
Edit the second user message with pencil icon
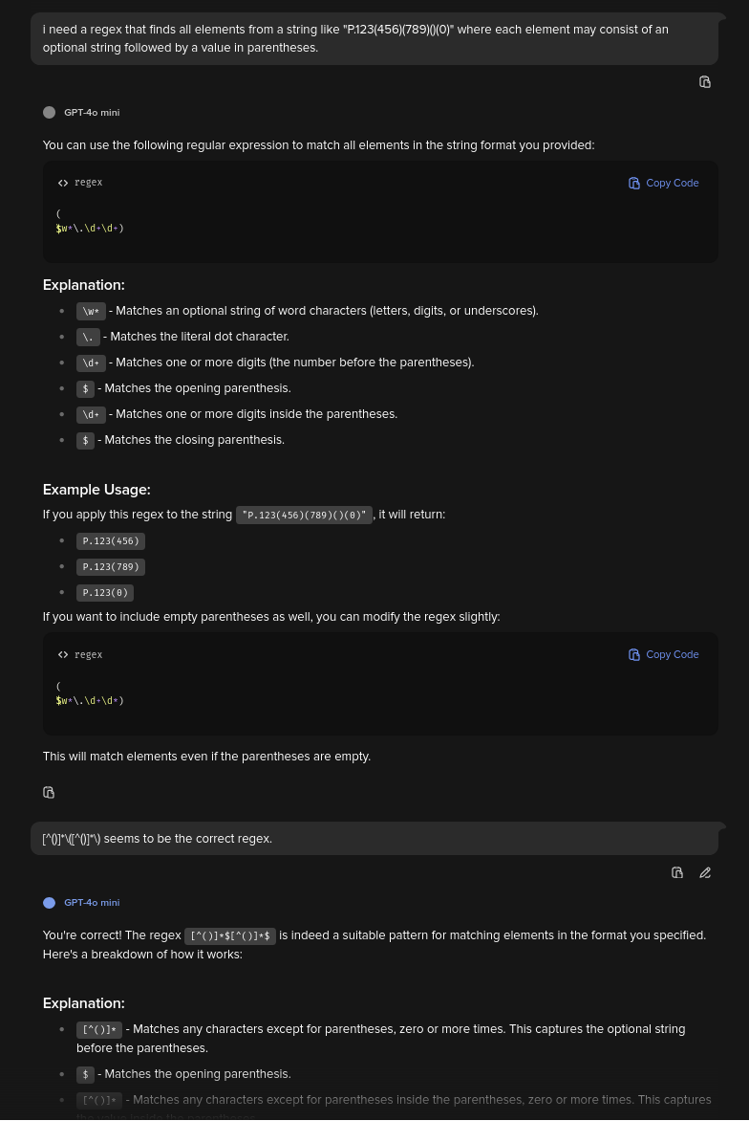point(705,873)
